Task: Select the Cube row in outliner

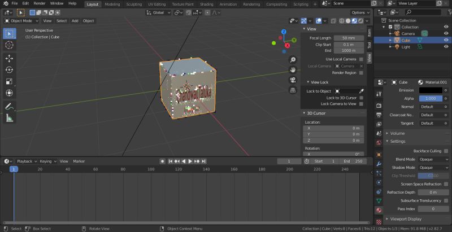Action: pos(413,40)
